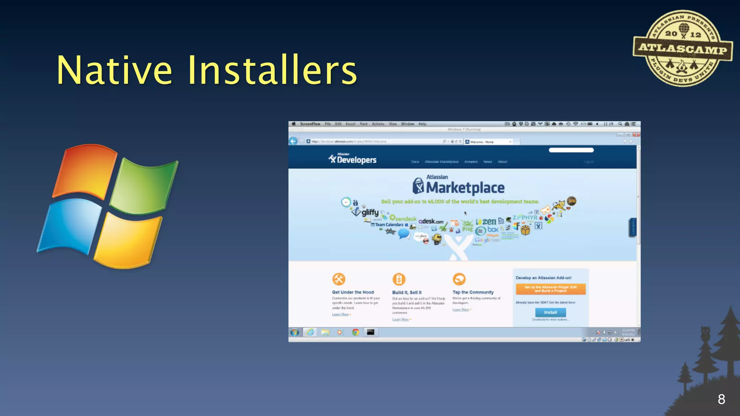Close the Welcome - Home tab
Viewport: 740px width, 416px height.
coord(510,142)
